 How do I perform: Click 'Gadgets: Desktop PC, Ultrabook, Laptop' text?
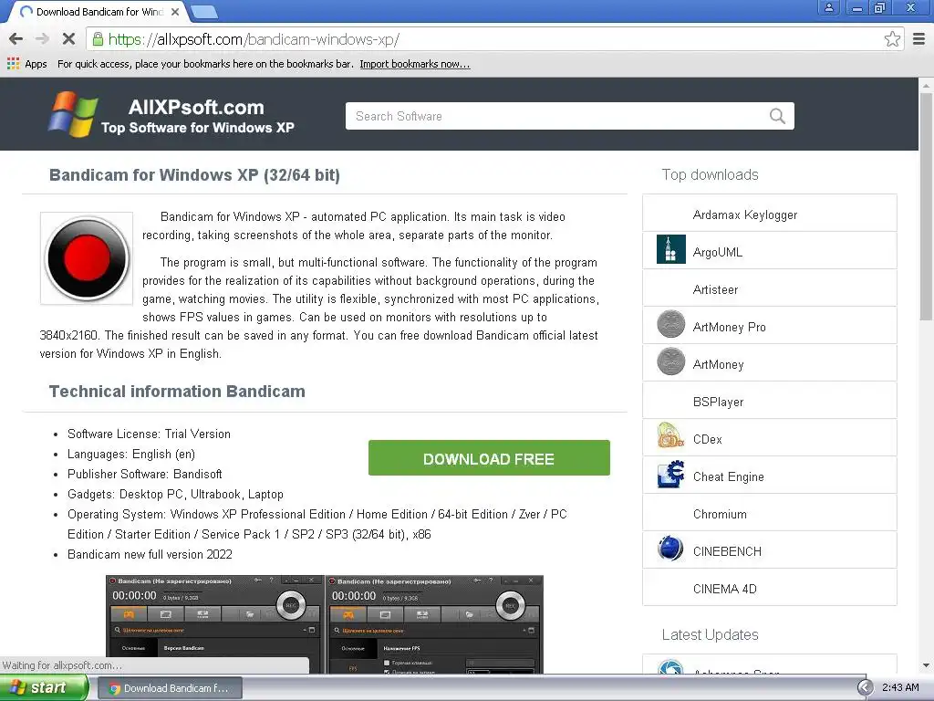(x=175, y=494)
